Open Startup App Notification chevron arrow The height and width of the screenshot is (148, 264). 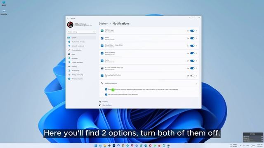[x=196, y=76]
